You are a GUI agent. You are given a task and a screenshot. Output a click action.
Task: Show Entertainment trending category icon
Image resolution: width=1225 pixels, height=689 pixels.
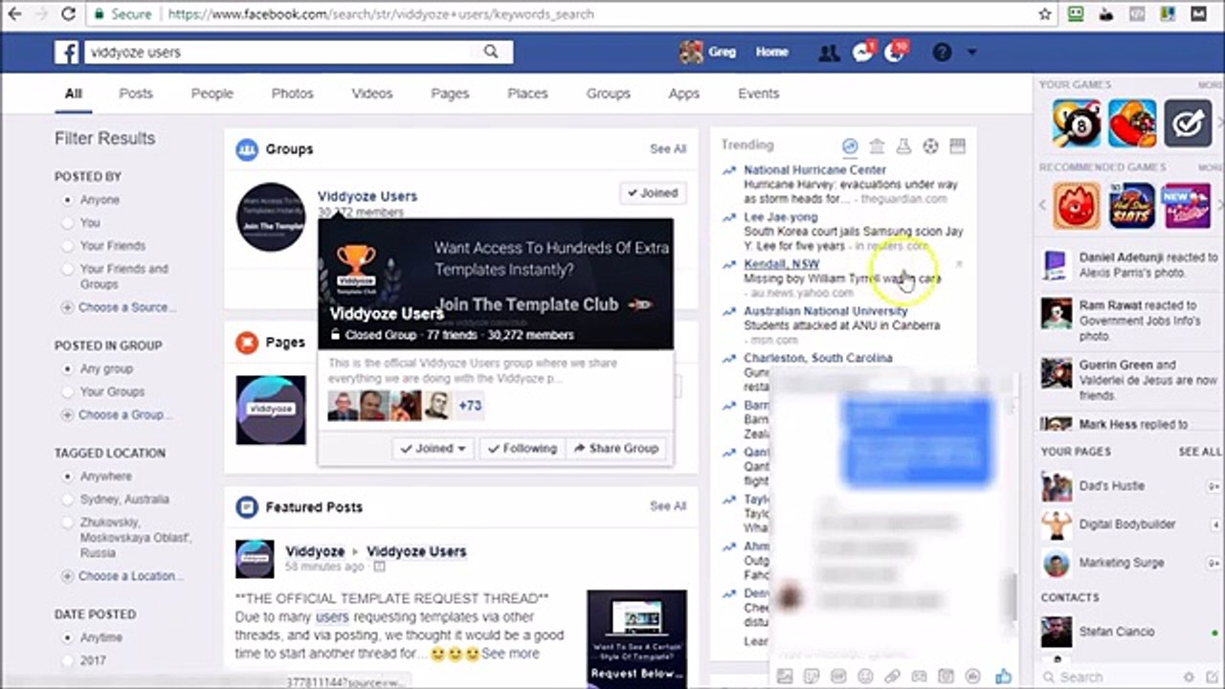pos(957,145)
